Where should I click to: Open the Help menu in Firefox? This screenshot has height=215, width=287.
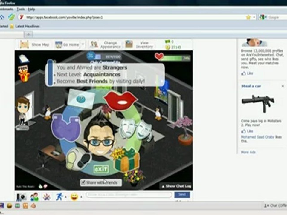[x=31, y=9]
